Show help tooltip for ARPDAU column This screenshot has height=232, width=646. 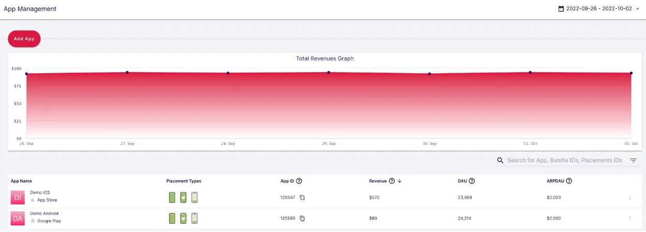click(569, 181)
